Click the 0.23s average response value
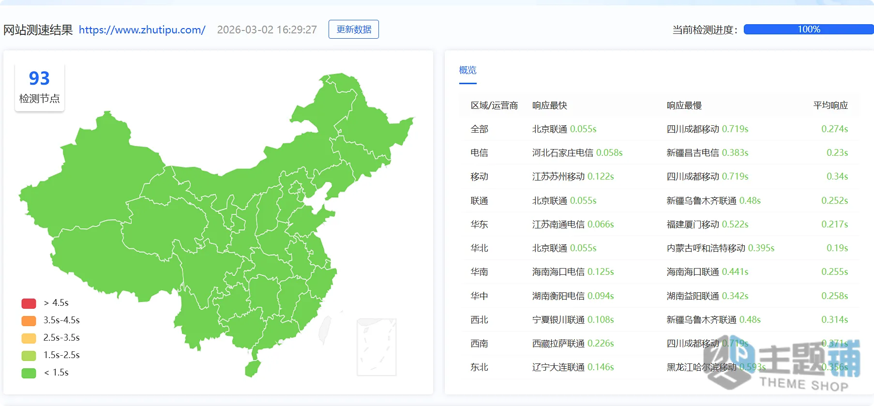This screenshot has height=406, width=874. (x=837, y=152)
